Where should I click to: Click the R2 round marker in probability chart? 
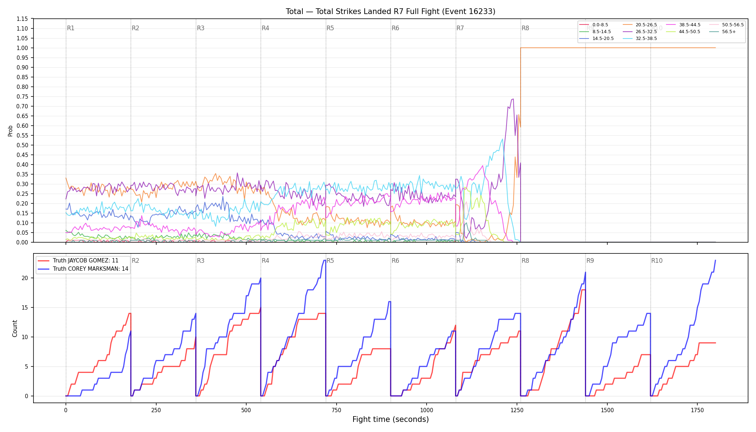point(135,28)
